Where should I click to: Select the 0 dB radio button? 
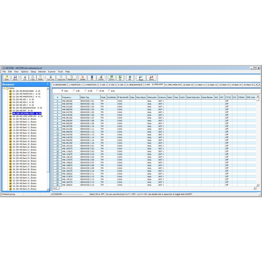(x=74, y=91)
